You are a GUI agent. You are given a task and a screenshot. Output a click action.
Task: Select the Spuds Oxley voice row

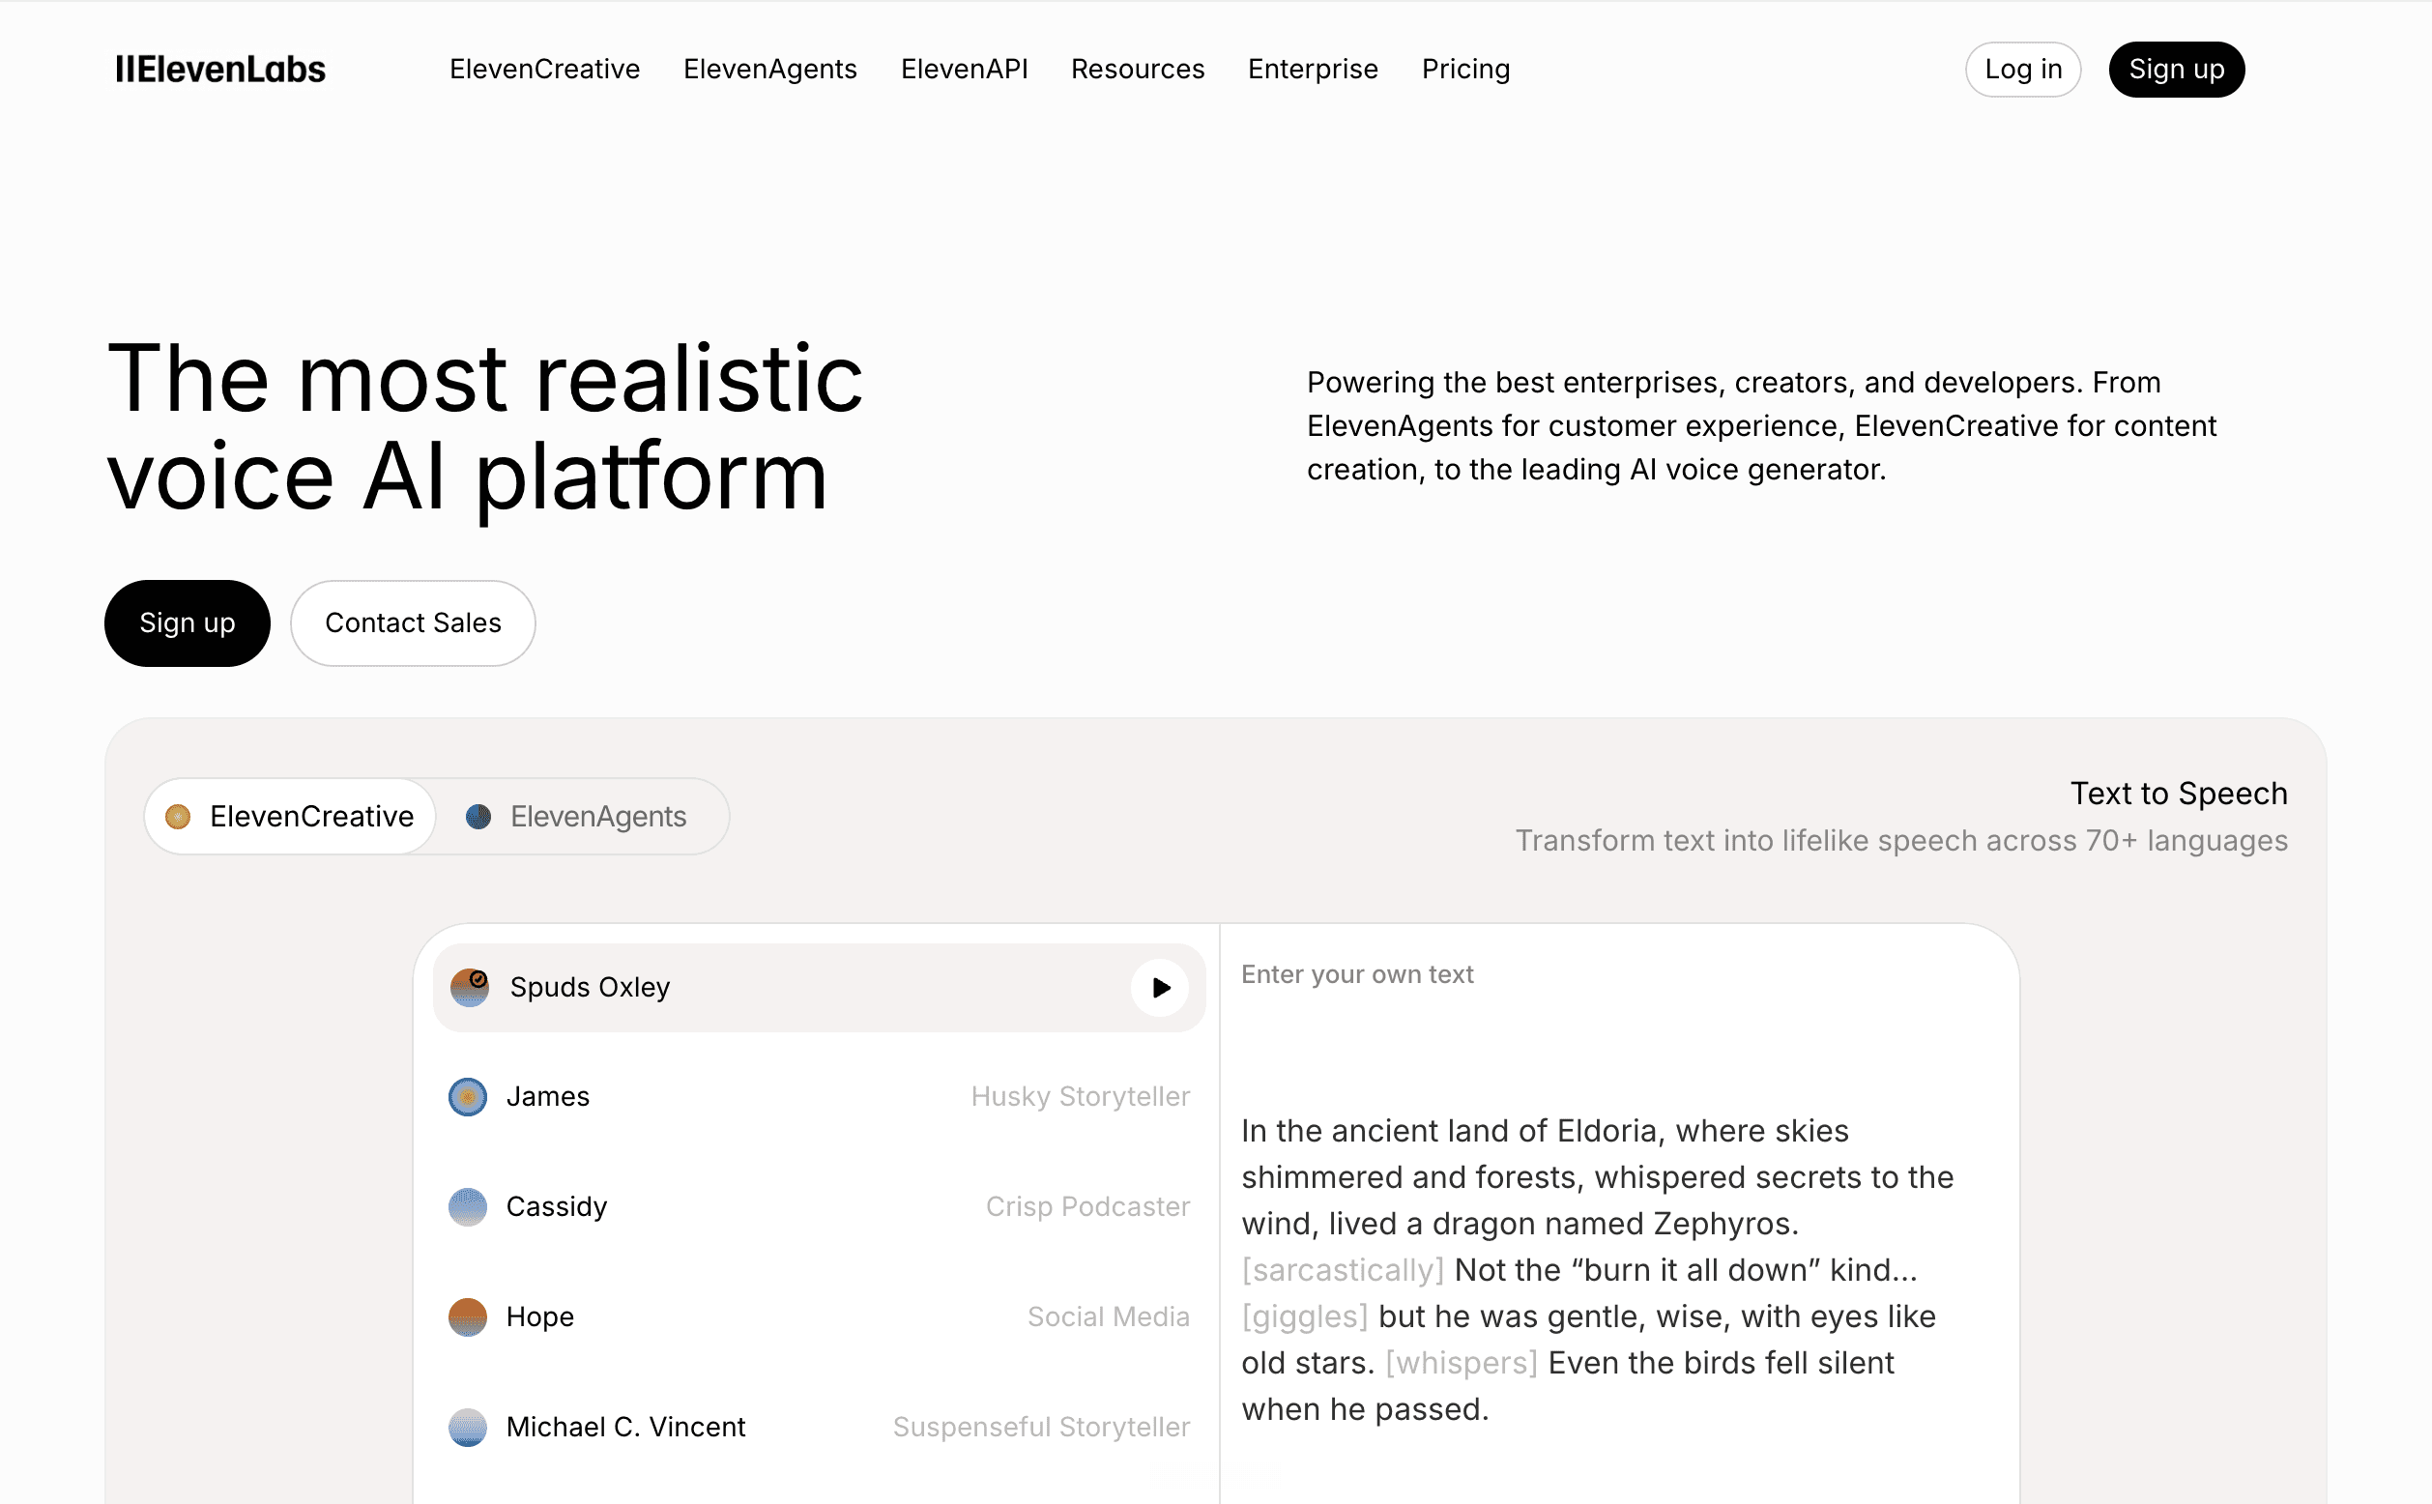[x=820, y=988]
